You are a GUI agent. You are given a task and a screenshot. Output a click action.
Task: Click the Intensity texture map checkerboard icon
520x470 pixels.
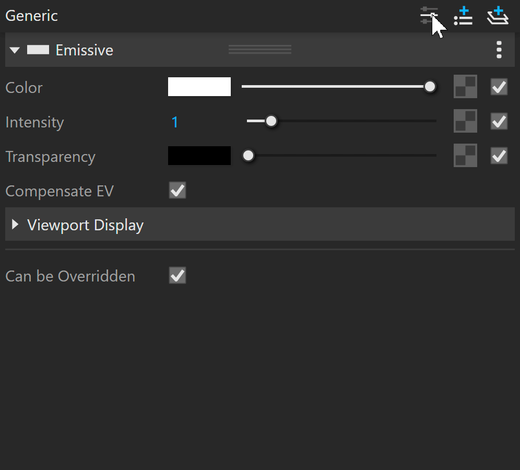(x=465, y=121)
